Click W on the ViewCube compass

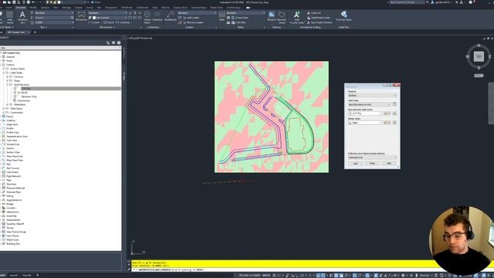468,56
